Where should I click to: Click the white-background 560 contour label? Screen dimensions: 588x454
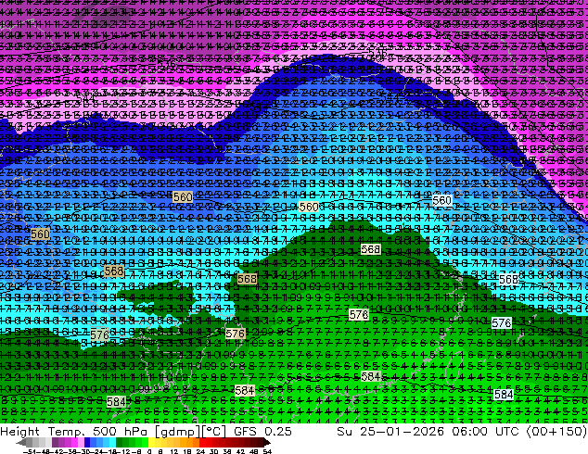pos(441,200)
